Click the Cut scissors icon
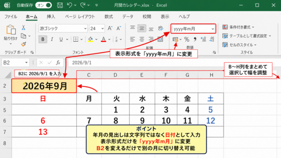 pyautogui.click(x=23, y=28)
